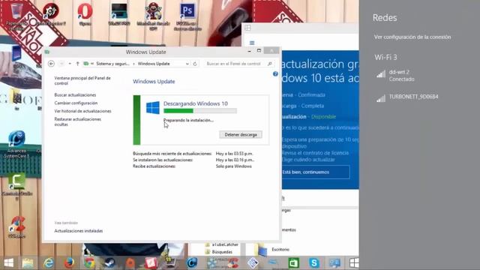Open Actualizaciones instaladas link

click(x=78, y=231)
